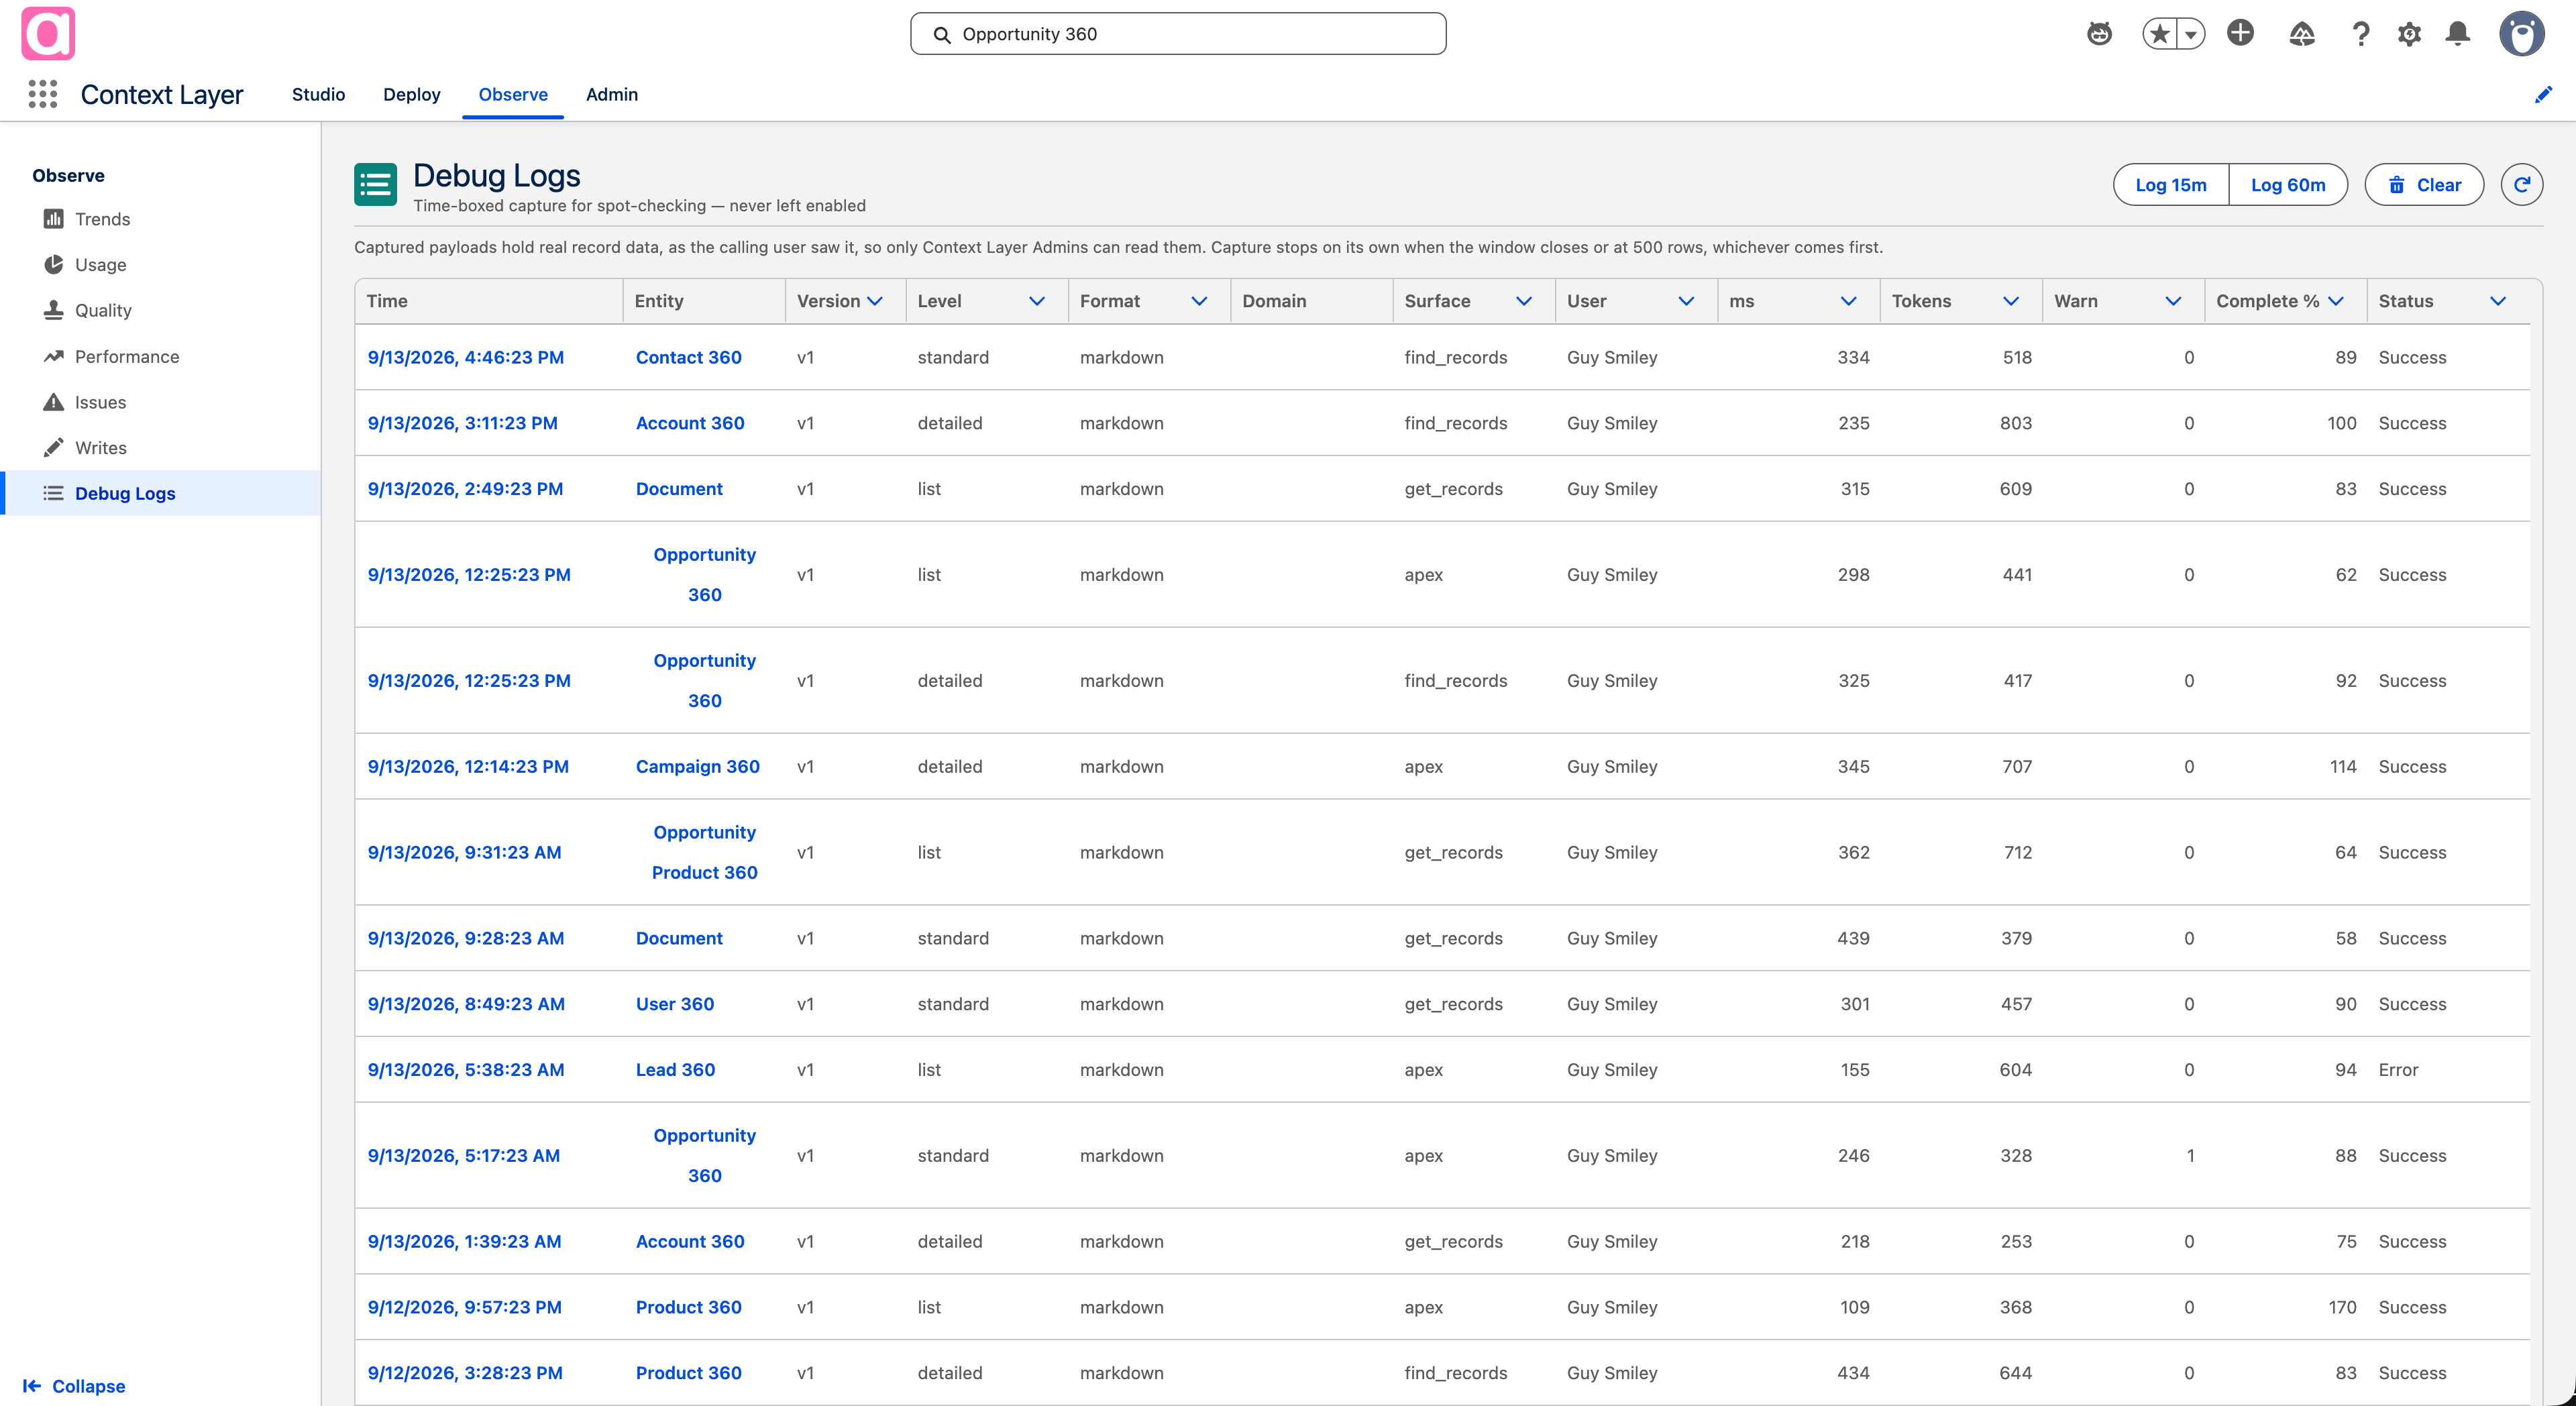Collapse the sidebar
This screenshot has width=2576, height=1406.
tap(74, 1385)
